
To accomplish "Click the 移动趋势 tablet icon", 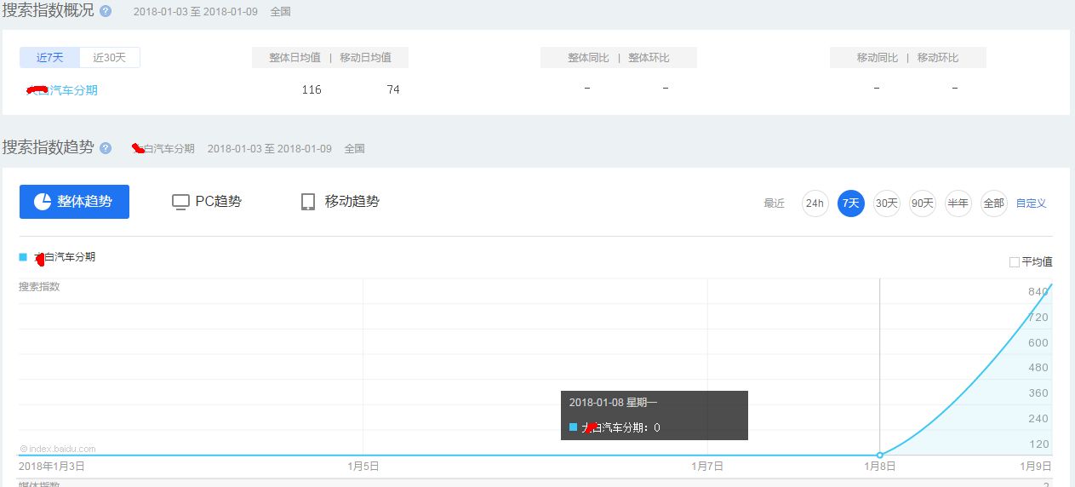I will pos(308,202).
